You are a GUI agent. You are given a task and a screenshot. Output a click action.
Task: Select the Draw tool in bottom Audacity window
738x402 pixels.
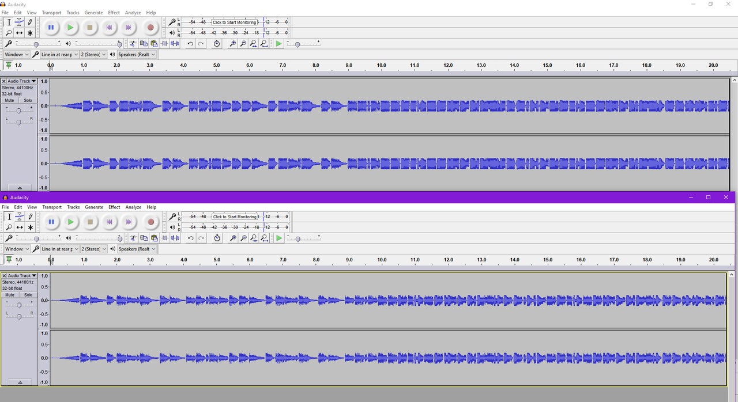30,217
